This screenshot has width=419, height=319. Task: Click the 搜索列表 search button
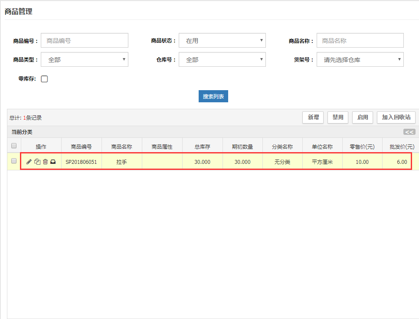213,96
